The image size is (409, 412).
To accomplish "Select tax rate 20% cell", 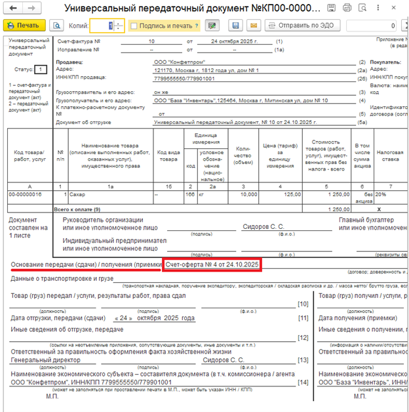I will (391, 197).
